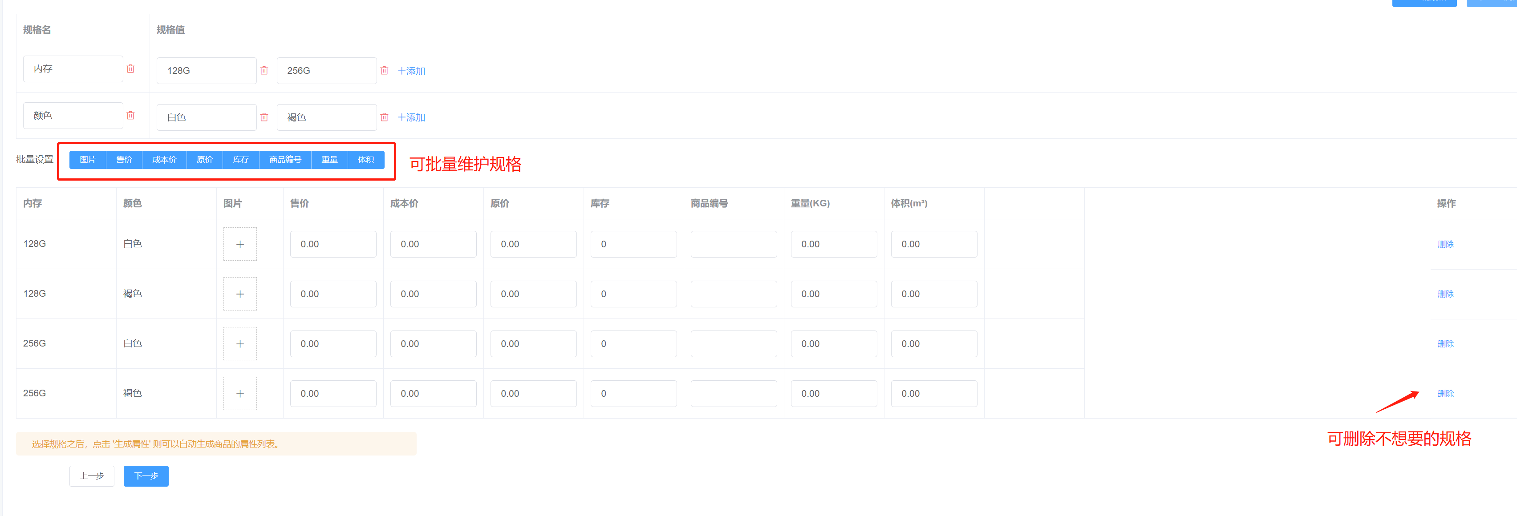
Task: Select 商品编号 batch setting button
Action: tap(285, 160)
